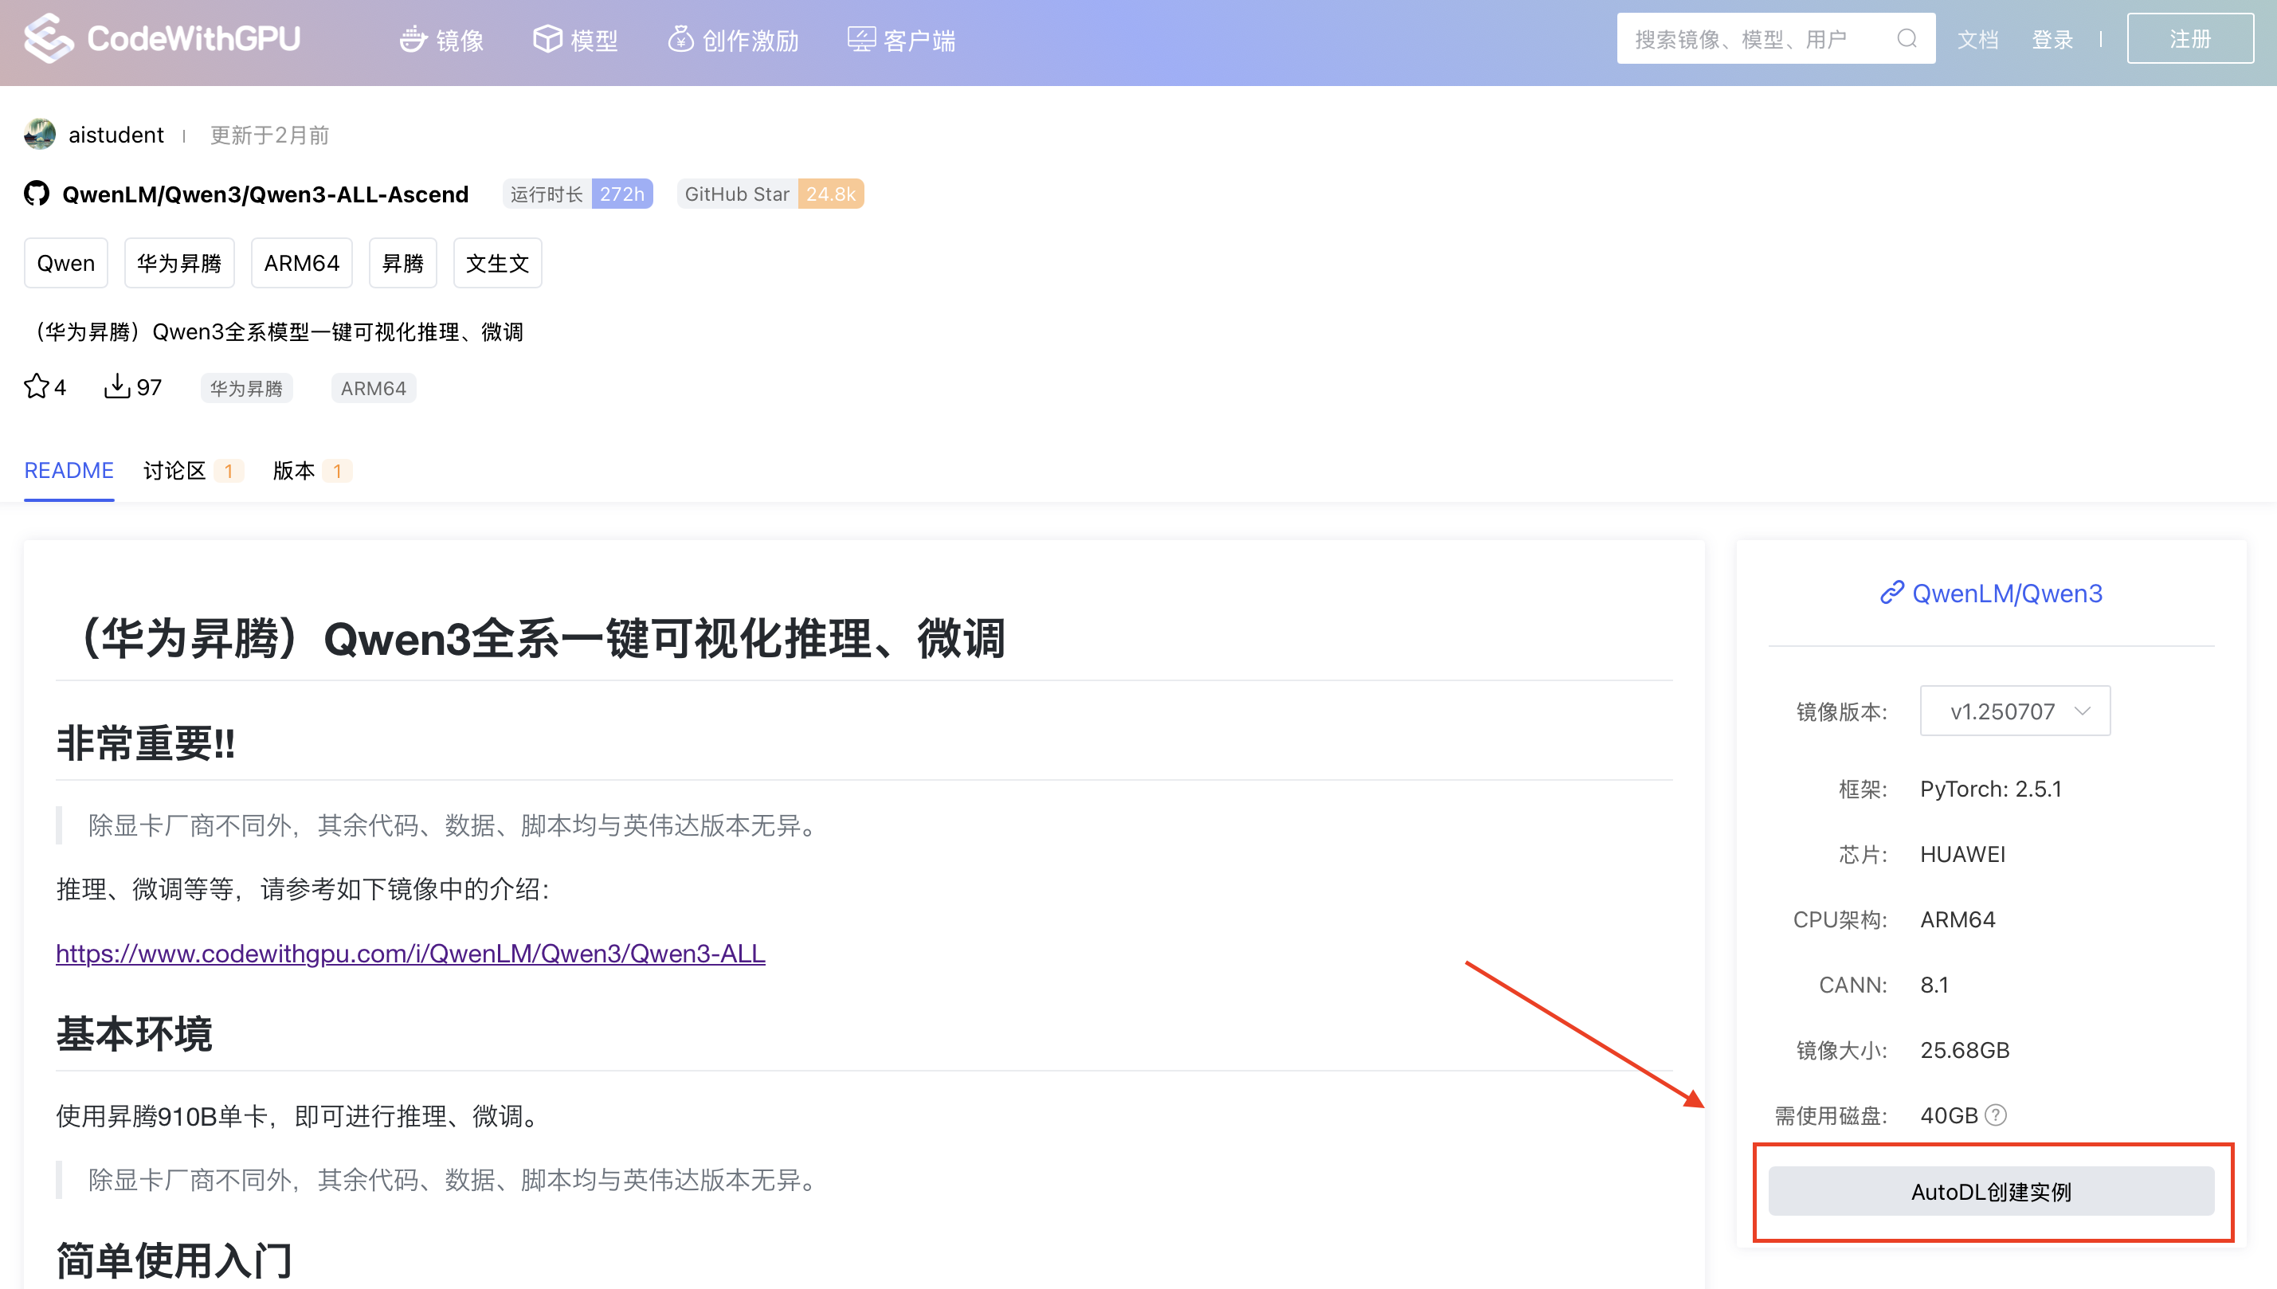The width and height of the screenshot is (2277, 1289).
Task: Switch to the 版本 tab
Action: coord(294,471)
